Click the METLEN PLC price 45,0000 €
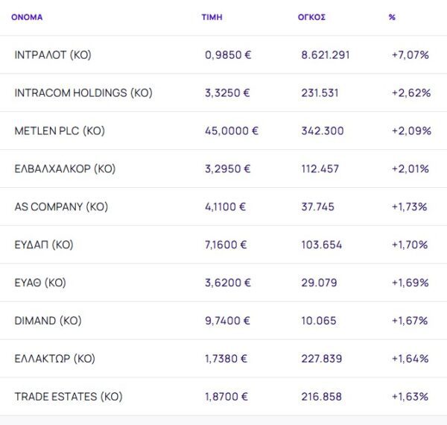Screen dimensions: 447x425 coord(232,131)
